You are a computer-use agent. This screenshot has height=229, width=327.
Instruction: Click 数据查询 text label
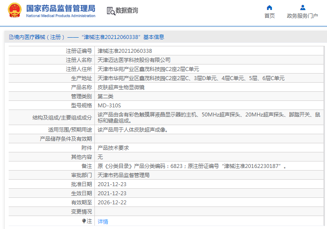pos(127,10)
